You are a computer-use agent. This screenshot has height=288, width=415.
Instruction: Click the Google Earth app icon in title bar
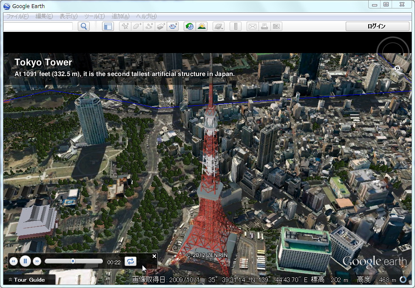(x=7, y=6)
